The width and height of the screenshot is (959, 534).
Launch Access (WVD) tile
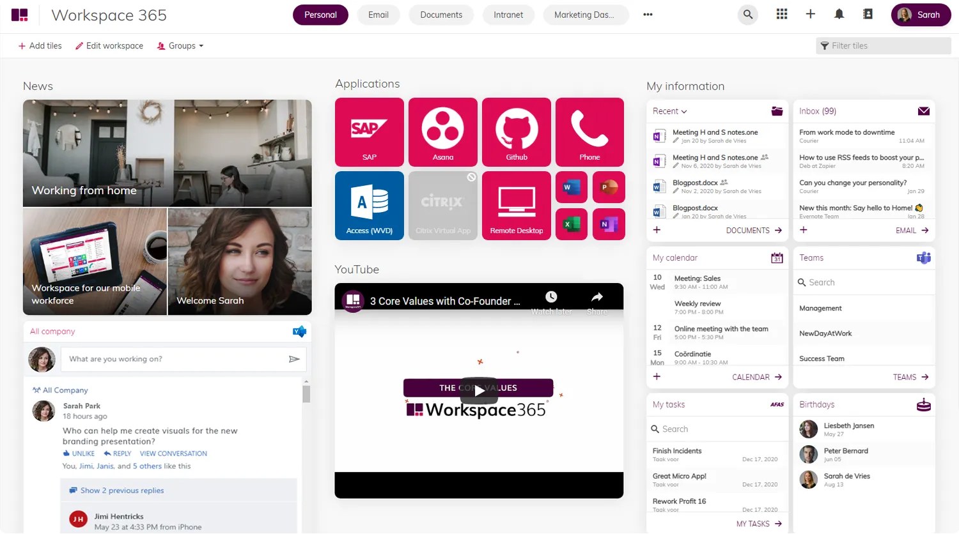coord(370,206)
